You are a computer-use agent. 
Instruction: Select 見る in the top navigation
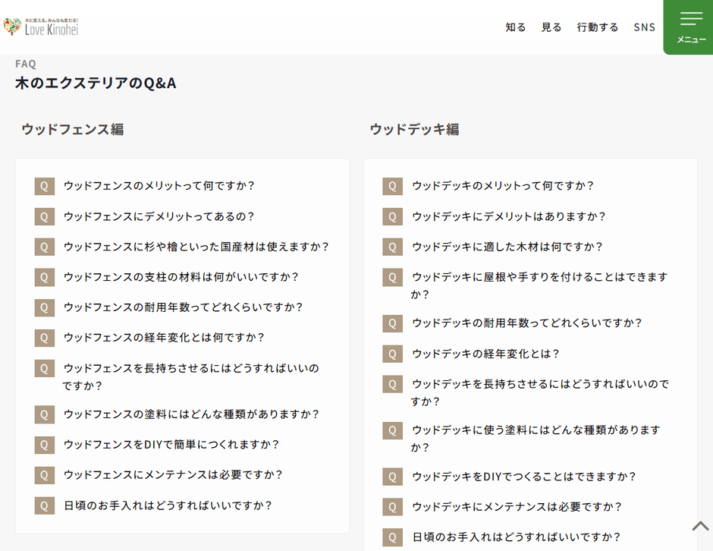pos(551,27)
